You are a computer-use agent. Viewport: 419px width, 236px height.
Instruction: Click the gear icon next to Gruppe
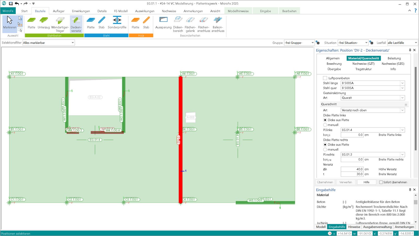point(318,42)
